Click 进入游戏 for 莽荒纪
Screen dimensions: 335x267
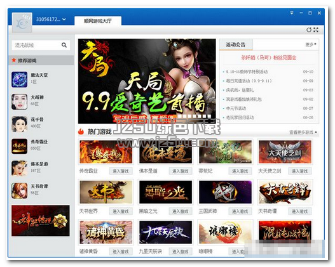240,171
